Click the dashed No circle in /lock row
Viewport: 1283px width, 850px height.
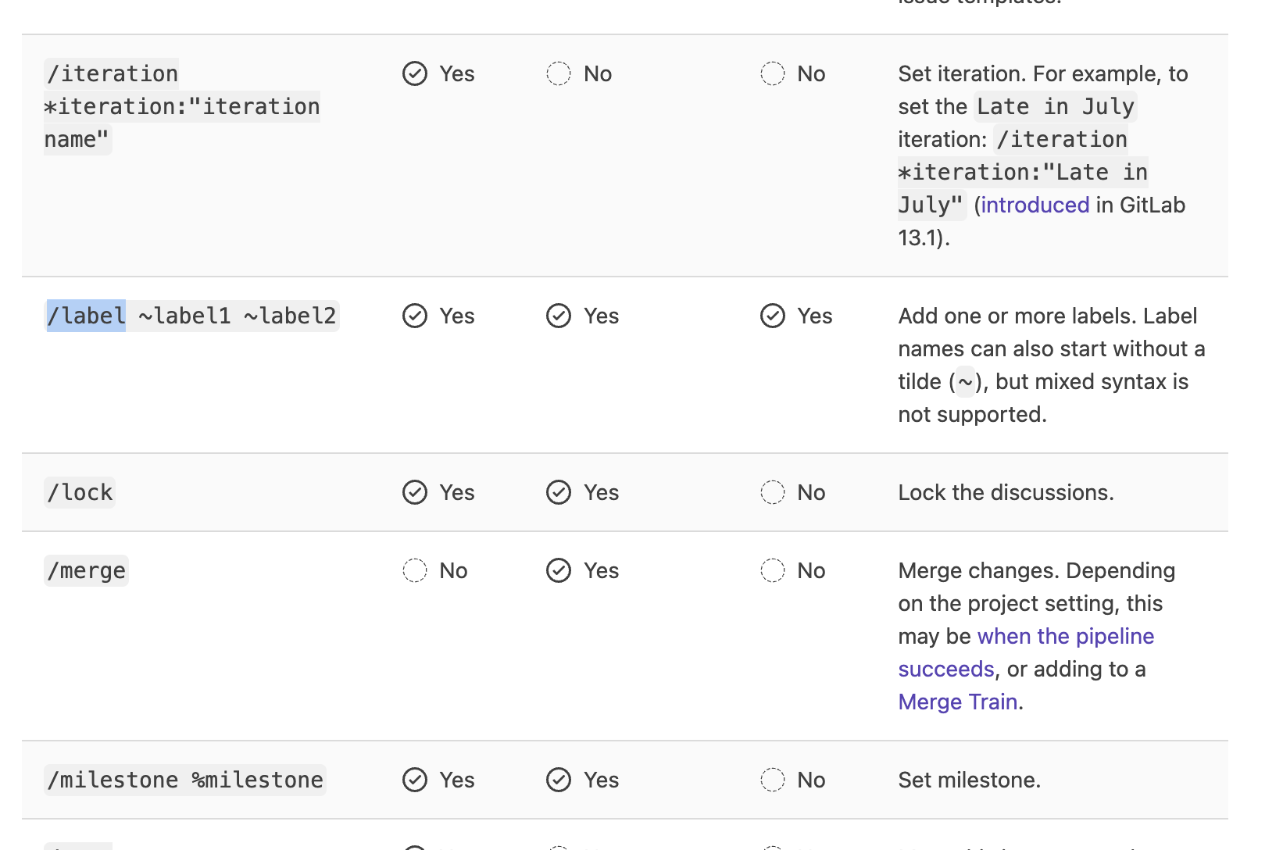[x=773, y=492]
